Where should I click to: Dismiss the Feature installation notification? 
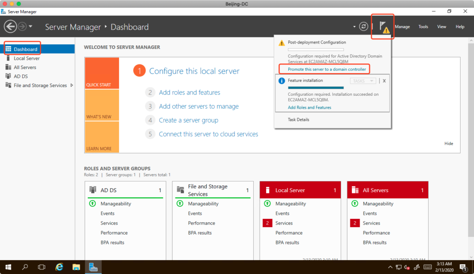pyautogui.click(x=384, y=81)
